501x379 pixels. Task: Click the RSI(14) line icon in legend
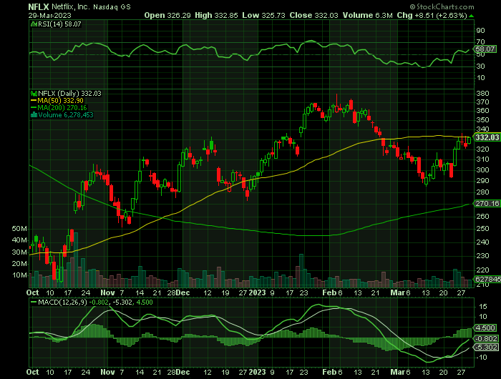(31, 24)
